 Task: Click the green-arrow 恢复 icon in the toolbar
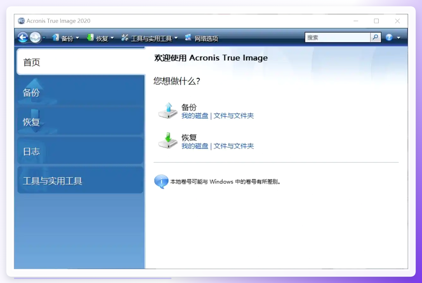click(x=90, y=38)
